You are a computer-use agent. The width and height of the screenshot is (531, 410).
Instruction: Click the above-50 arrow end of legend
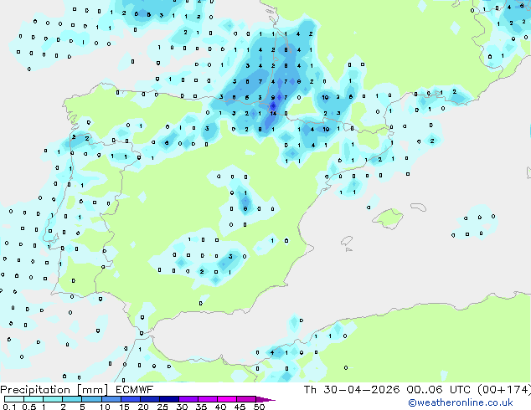coord(265,399)
